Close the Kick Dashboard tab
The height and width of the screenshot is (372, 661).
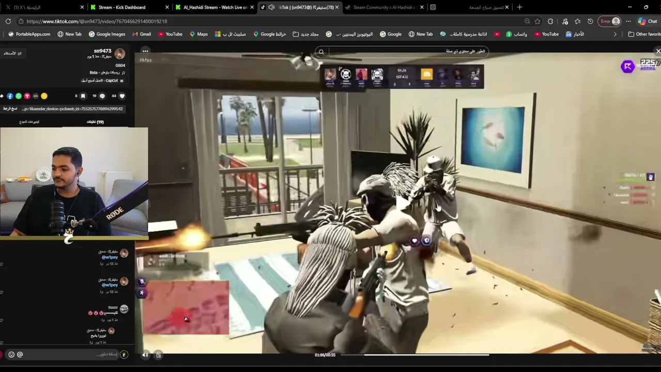[x=167, y=7]
